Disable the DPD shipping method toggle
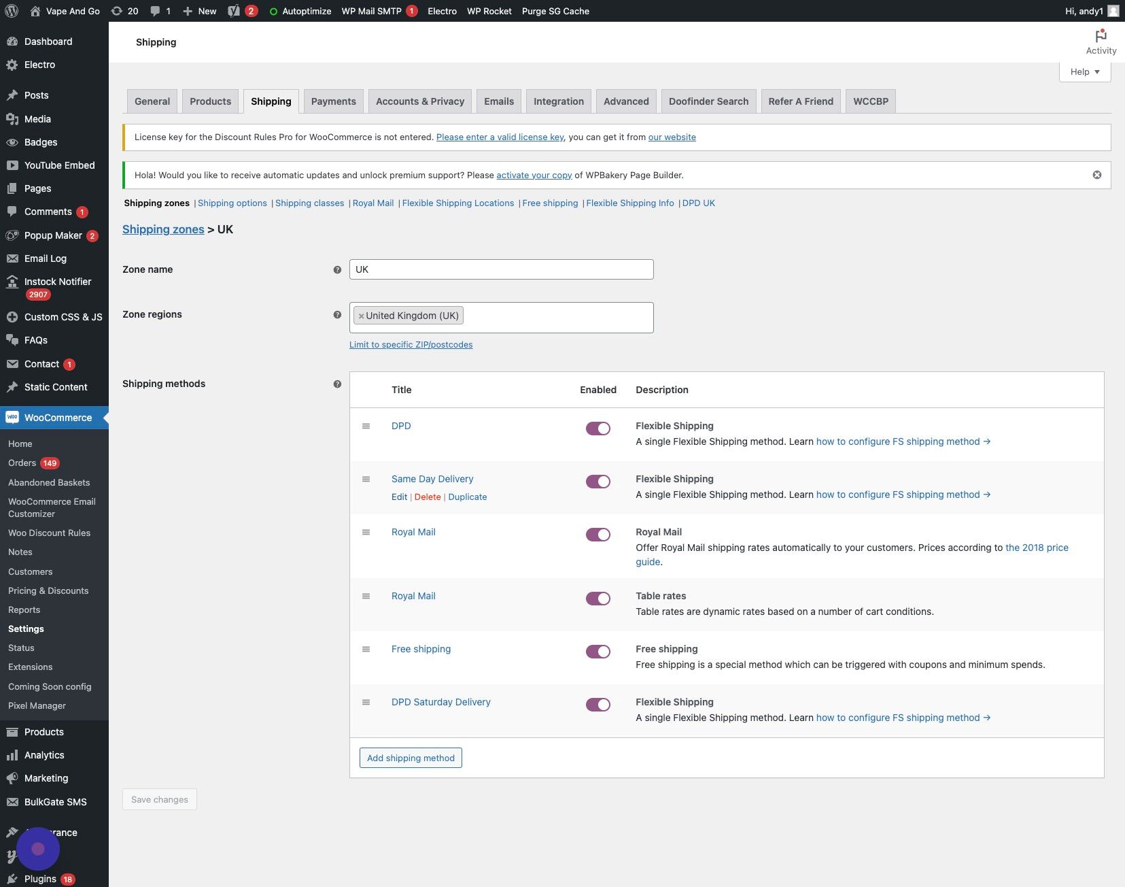Viewport: 1125px width, 887px height. pos(598,429)
